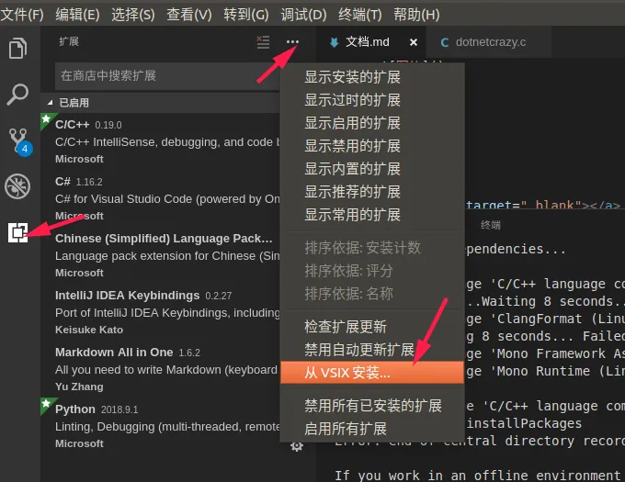Close the 文档.md tab

pyautogui.click(x=414, y=42)
